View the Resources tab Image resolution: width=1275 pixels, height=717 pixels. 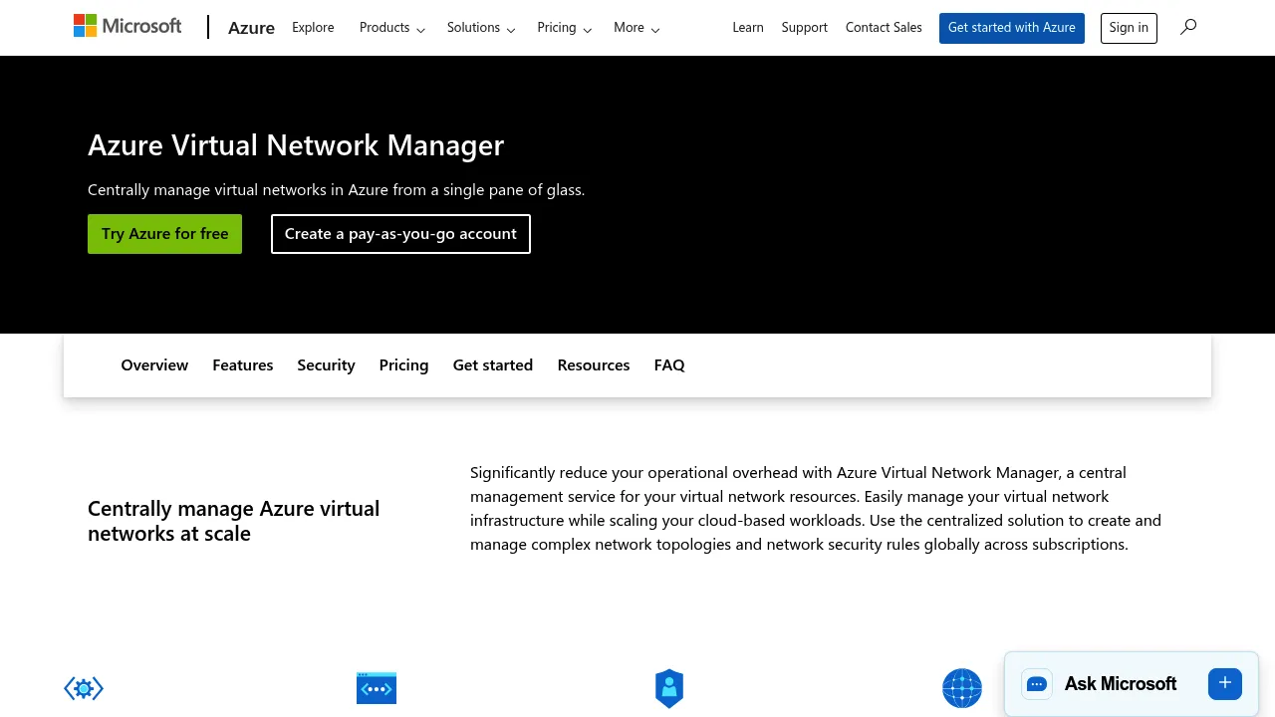[594, 365]
